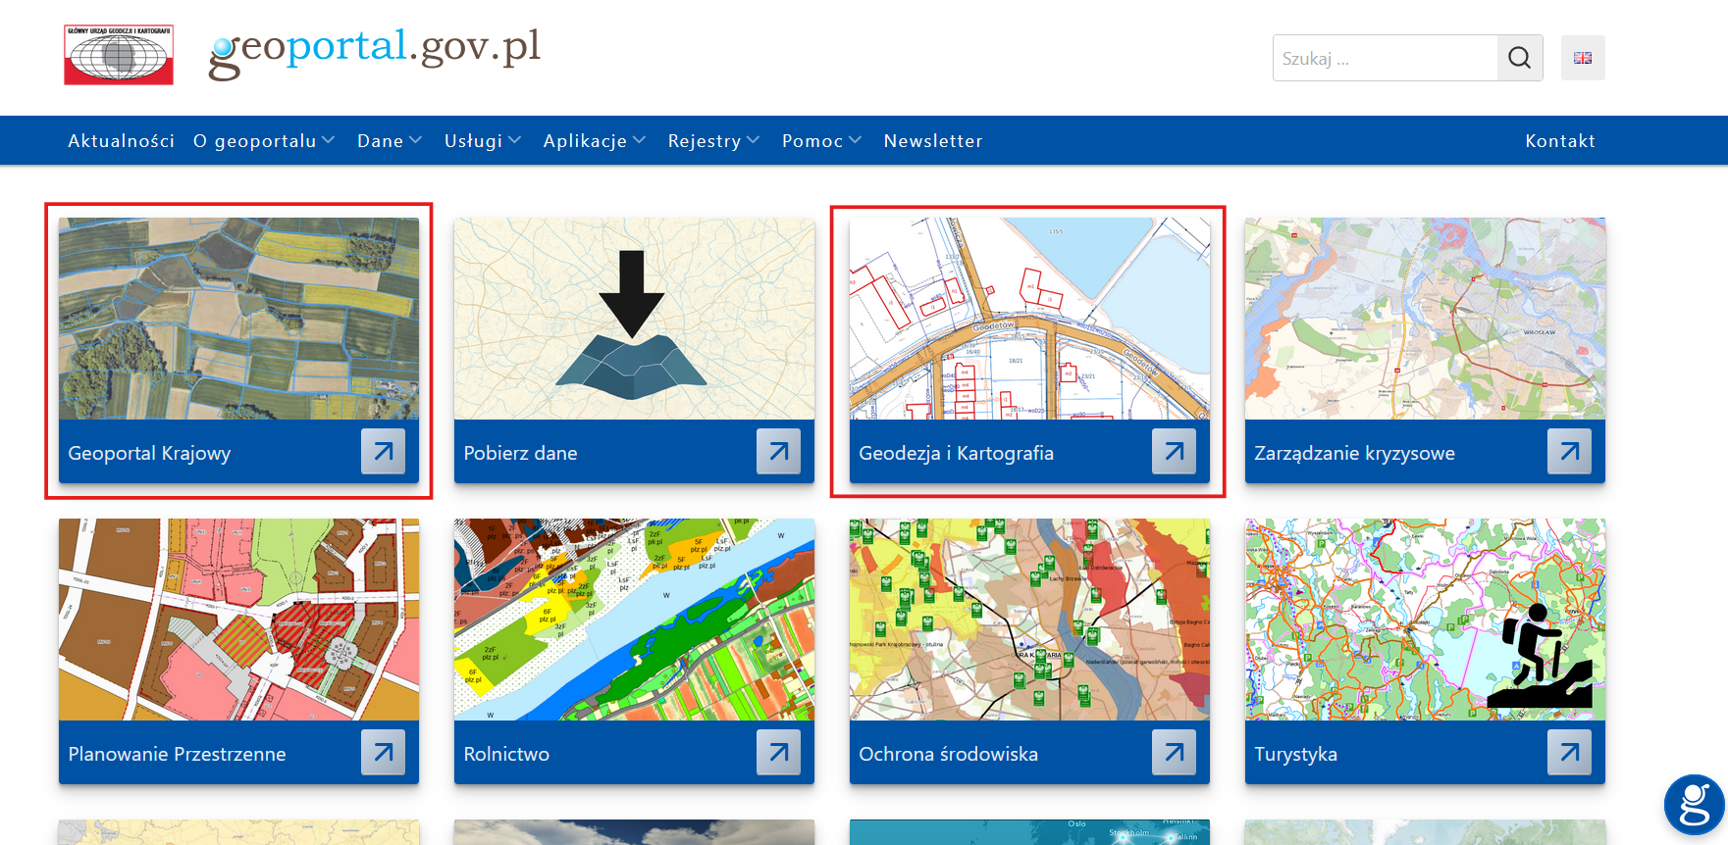
Task: Open the accessibility assistant icon
Action: (x=1694, y=805)
